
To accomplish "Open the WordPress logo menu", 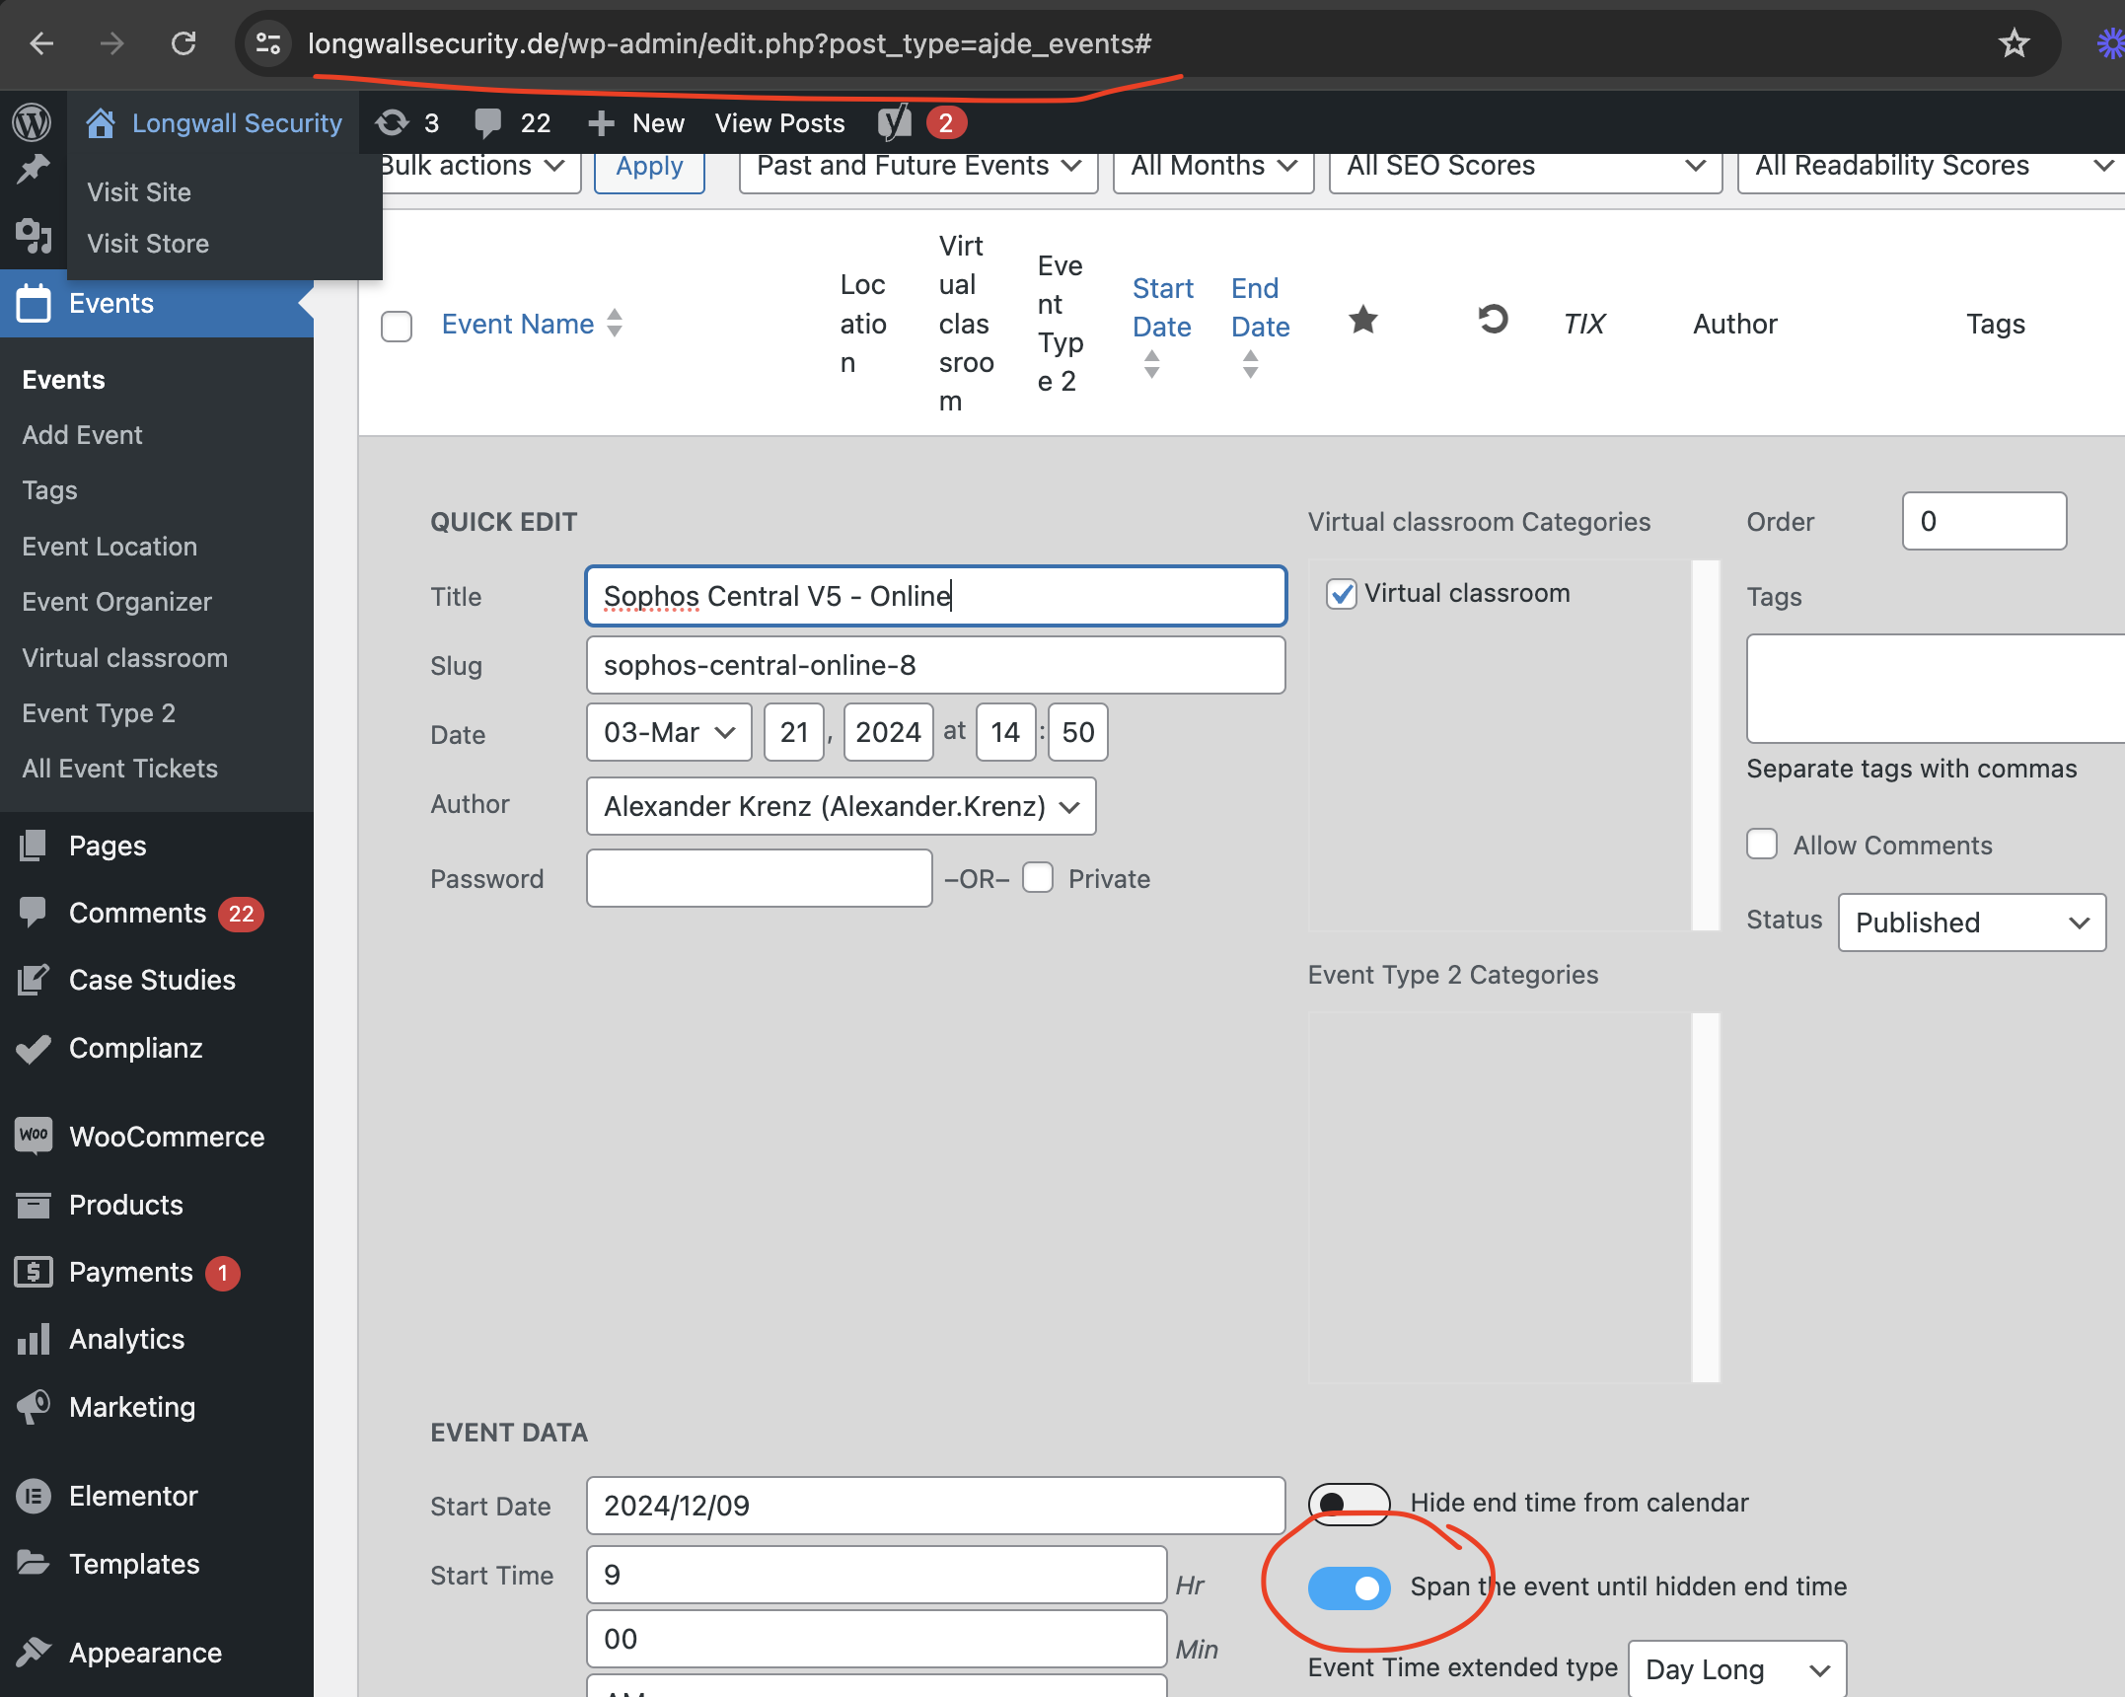I will pyautogui.click(x=33, y=122).
